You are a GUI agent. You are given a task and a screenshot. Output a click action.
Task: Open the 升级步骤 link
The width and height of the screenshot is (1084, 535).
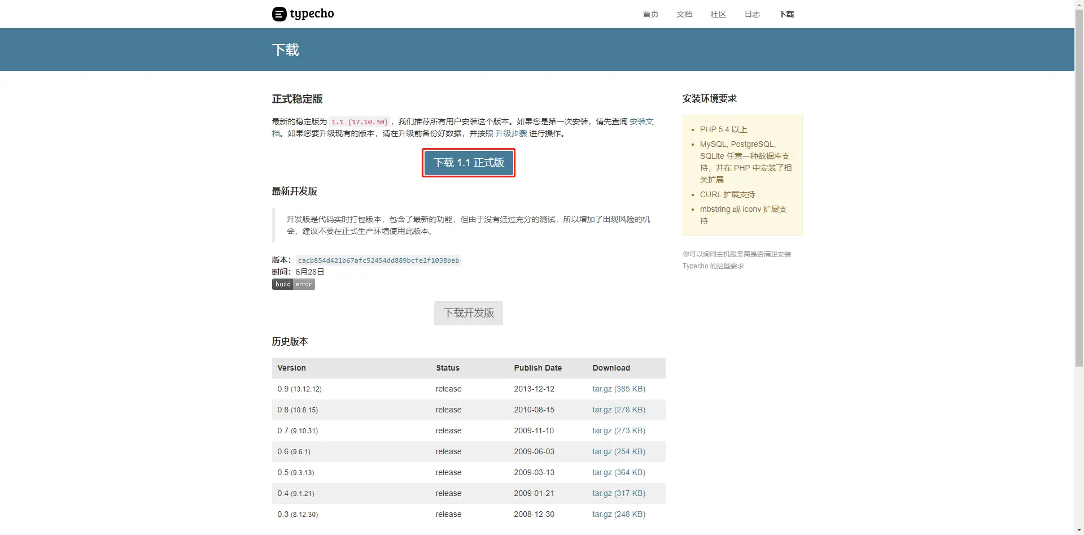pyautogui.click(x=511, y=133)
